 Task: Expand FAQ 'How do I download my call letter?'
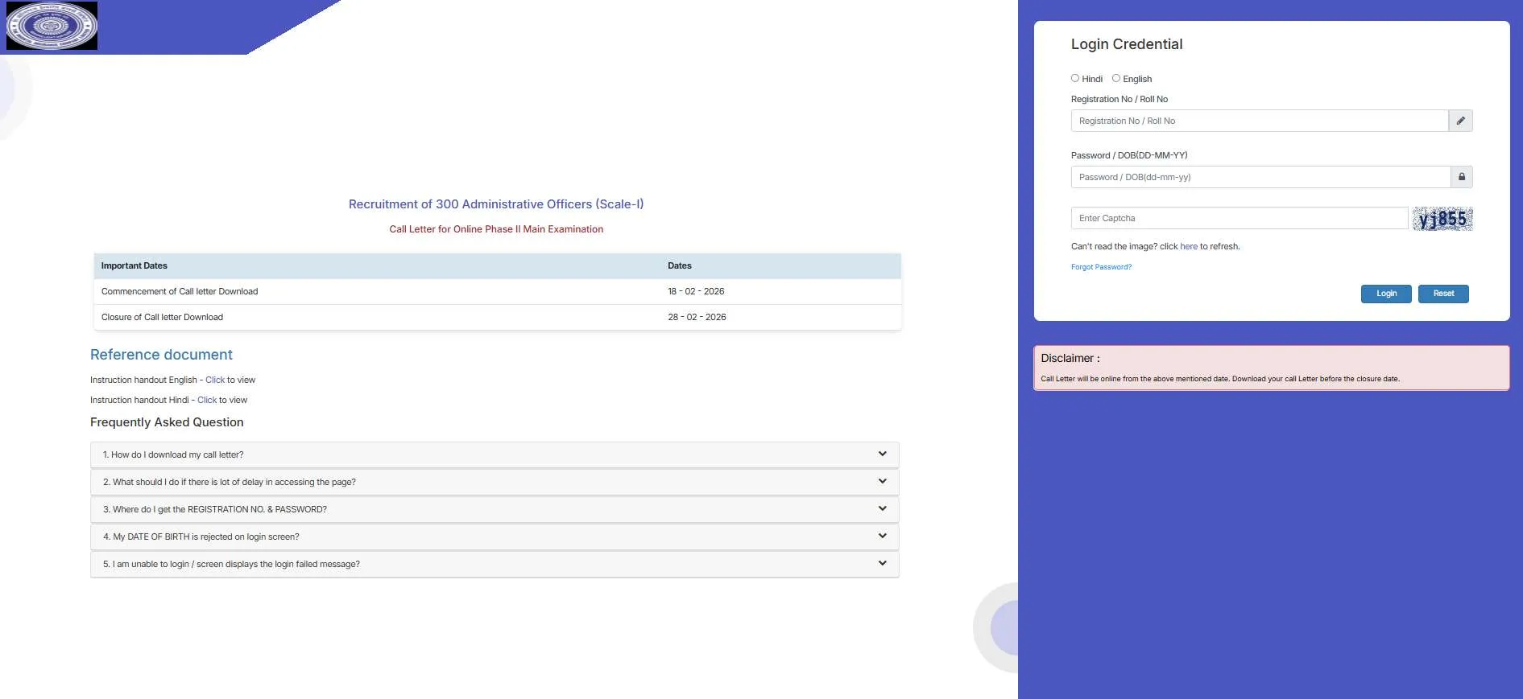[495, 454]
